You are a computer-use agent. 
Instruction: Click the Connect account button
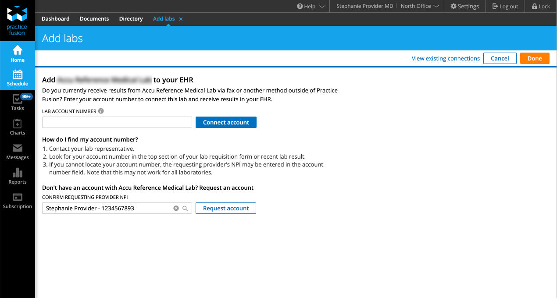click(226, 123)
